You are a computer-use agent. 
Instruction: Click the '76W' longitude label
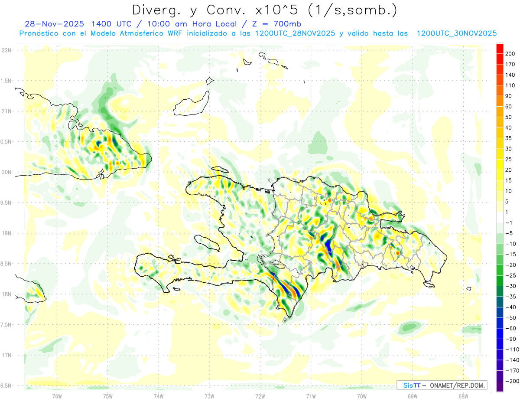pyautogui.click(x=57, y=395)
